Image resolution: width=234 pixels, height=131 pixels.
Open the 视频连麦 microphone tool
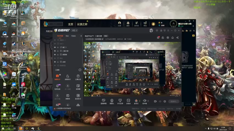point(57,87)
